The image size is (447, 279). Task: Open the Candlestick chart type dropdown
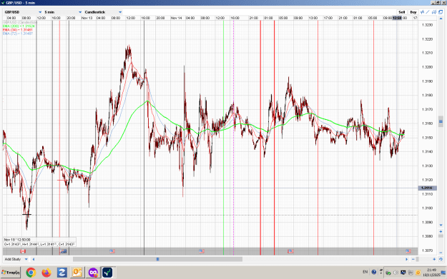[103, 12]
